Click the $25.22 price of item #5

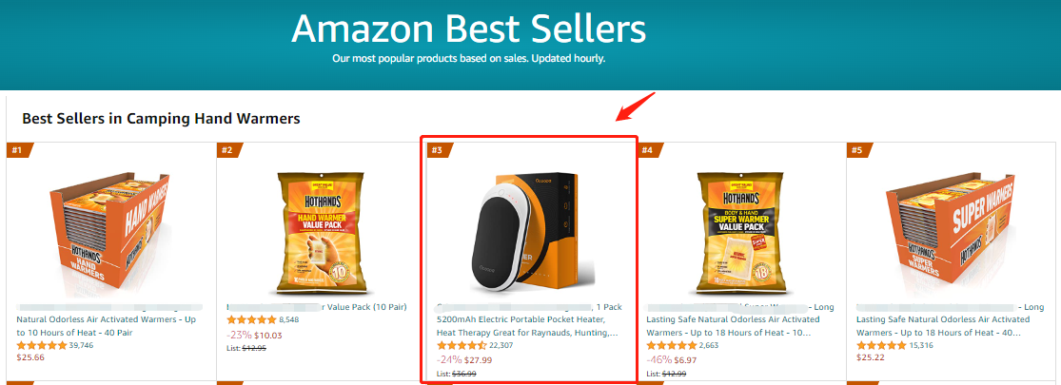click(x=870, y=357)
